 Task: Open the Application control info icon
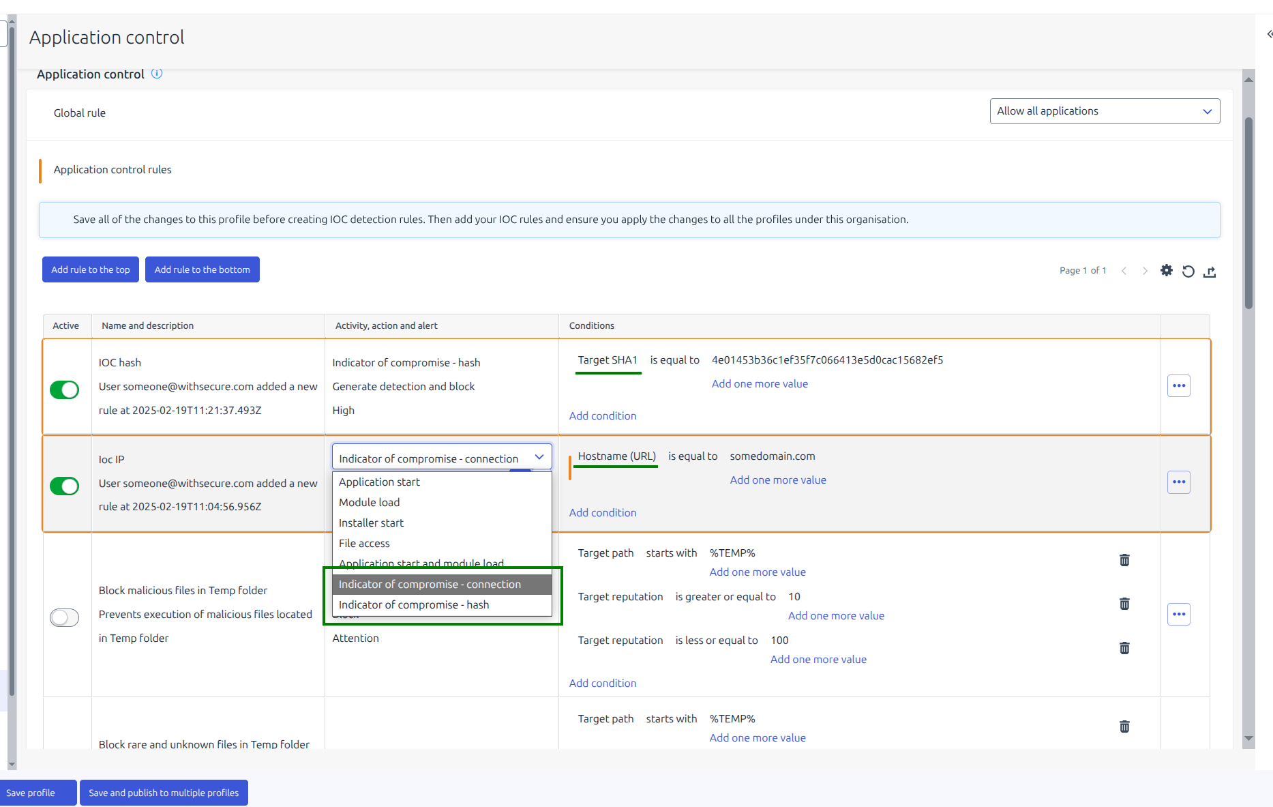157,74
